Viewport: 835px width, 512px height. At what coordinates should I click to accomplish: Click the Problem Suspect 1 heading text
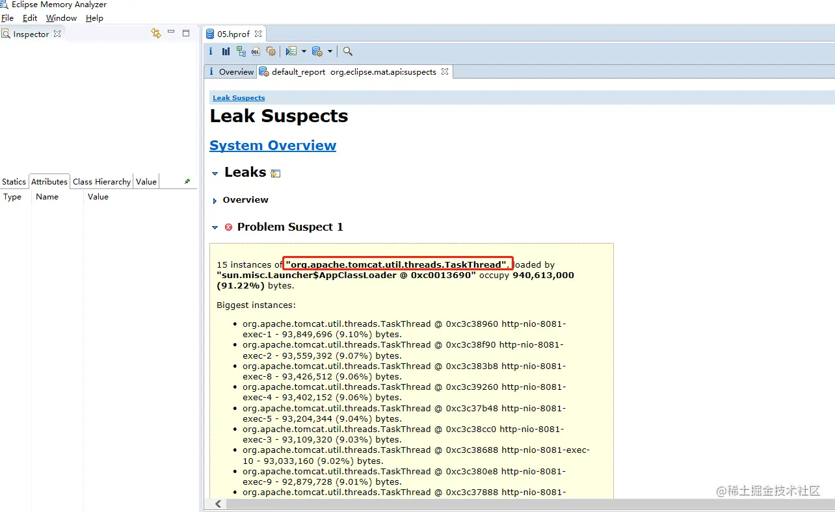[x=290, y=227]
